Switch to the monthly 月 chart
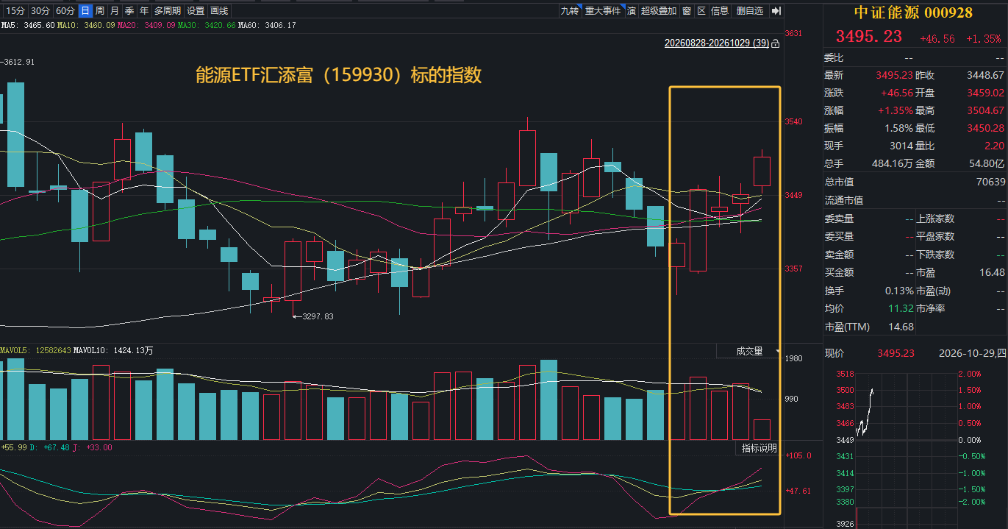Viewport: 1008px width, 529px height. tap(114, 10)
